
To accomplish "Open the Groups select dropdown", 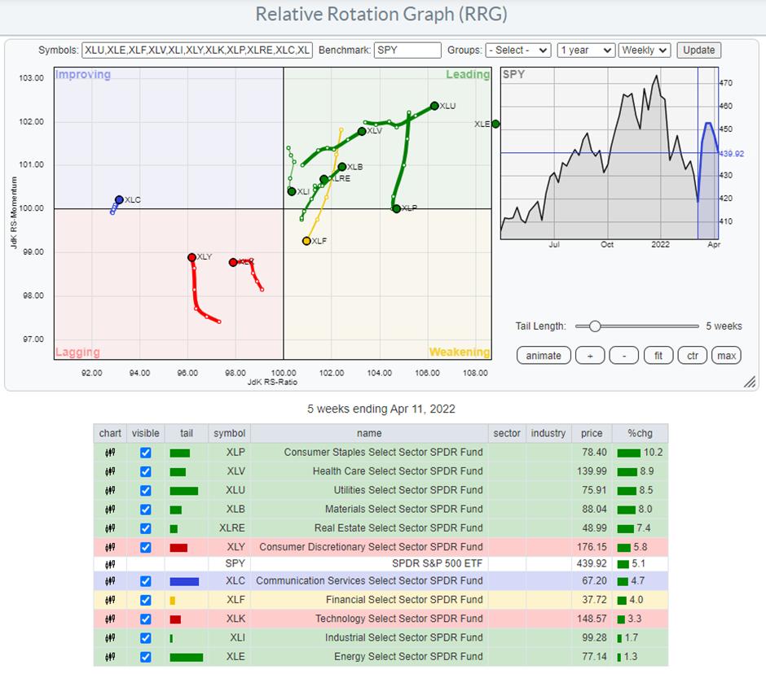I will tap(518, 50).
